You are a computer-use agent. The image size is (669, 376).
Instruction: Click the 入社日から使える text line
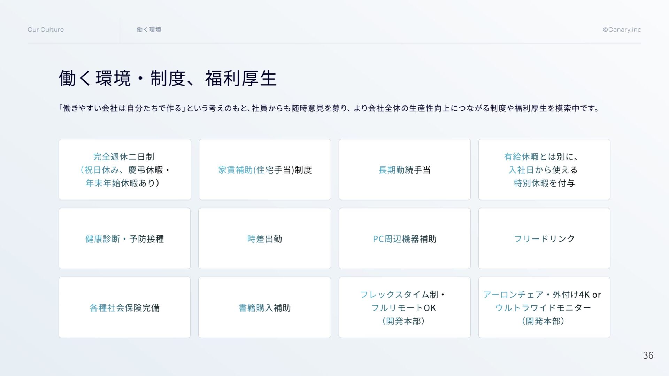click(543, 170)
